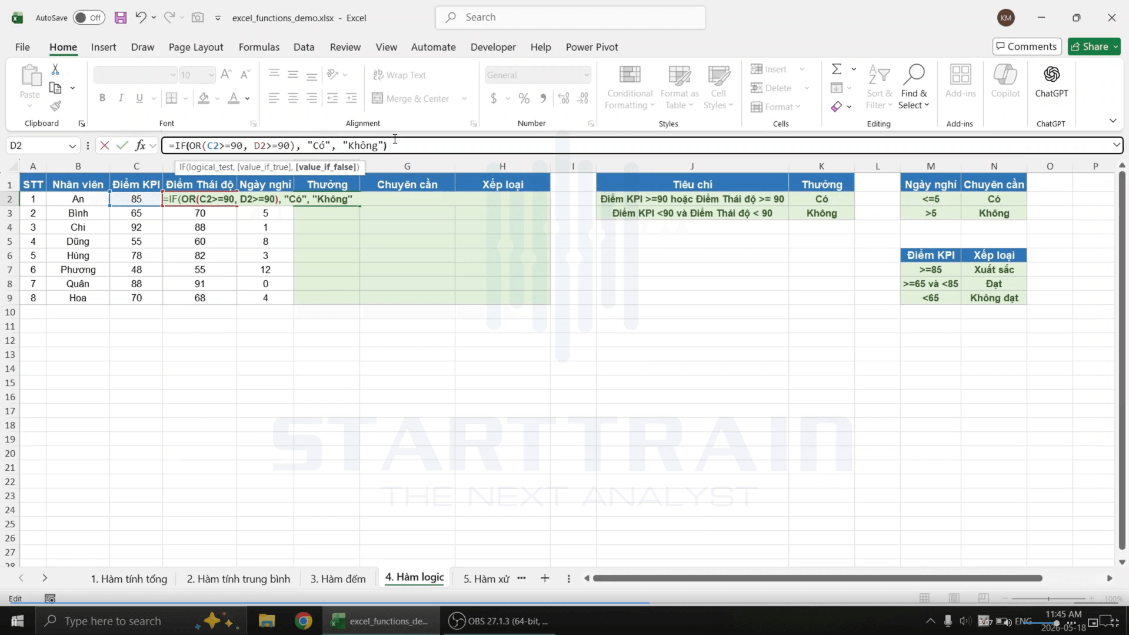This screenshot has height=635, width=1129.
Task: Switch to Normal view in status bar
Action: click(924, 599)
